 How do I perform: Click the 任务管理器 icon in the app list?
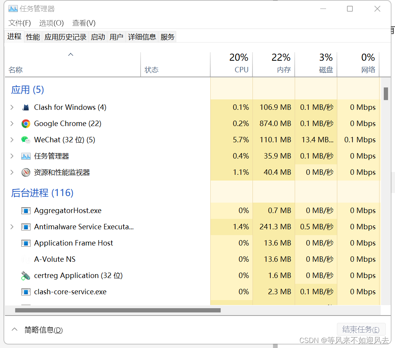26,156
